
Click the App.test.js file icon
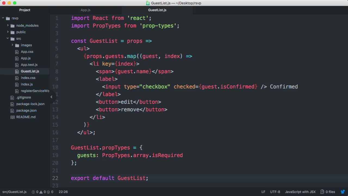pyautogui.click(x=17, y=65)
